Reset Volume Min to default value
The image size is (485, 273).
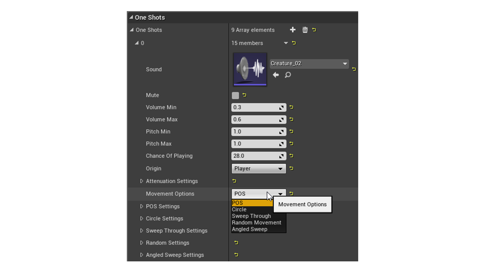click(x=291, y=107)
